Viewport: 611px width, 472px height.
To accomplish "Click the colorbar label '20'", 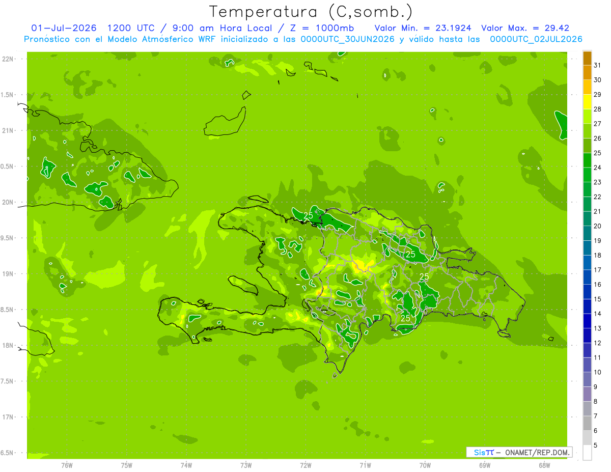I will point(598,226).
